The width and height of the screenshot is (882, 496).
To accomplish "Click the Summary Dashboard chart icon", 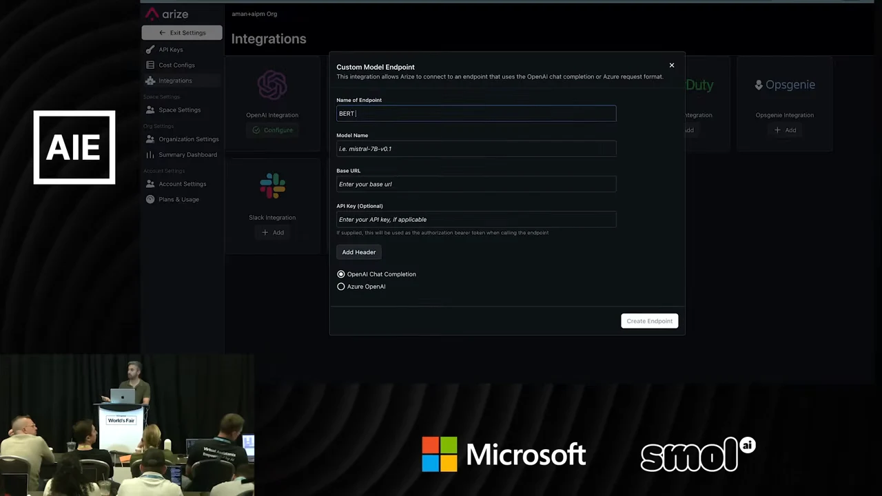I will tap(150, 154).
